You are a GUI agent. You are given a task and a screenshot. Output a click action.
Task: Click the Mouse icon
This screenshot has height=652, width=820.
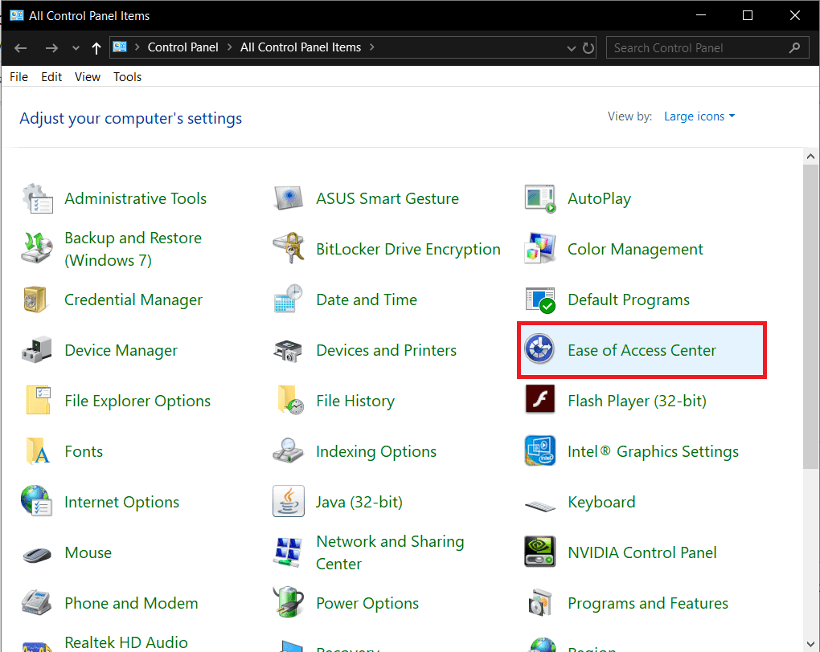(37, 555)
